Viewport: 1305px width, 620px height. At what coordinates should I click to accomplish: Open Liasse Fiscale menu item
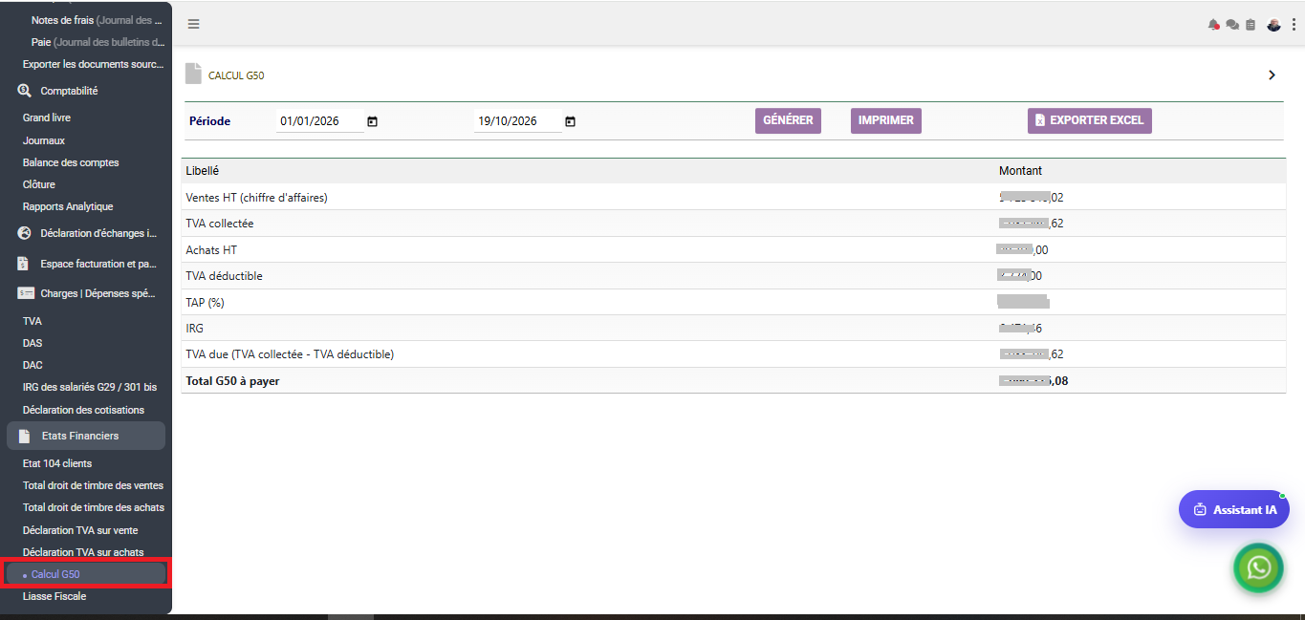[x=54, y=596]
